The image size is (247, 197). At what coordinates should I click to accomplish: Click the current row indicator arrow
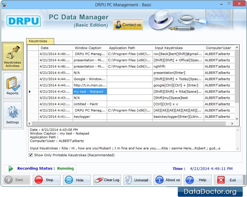[x=30, y=92]
